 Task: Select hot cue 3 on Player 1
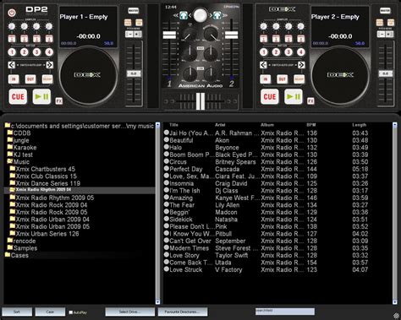point(36,52)
